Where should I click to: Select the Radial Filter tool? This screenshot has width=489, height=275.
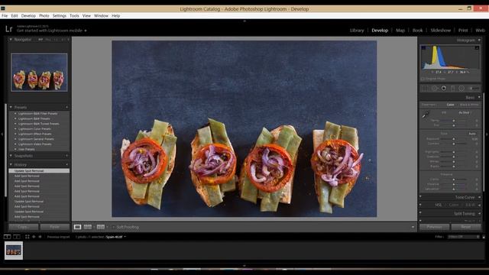(461, 89)
